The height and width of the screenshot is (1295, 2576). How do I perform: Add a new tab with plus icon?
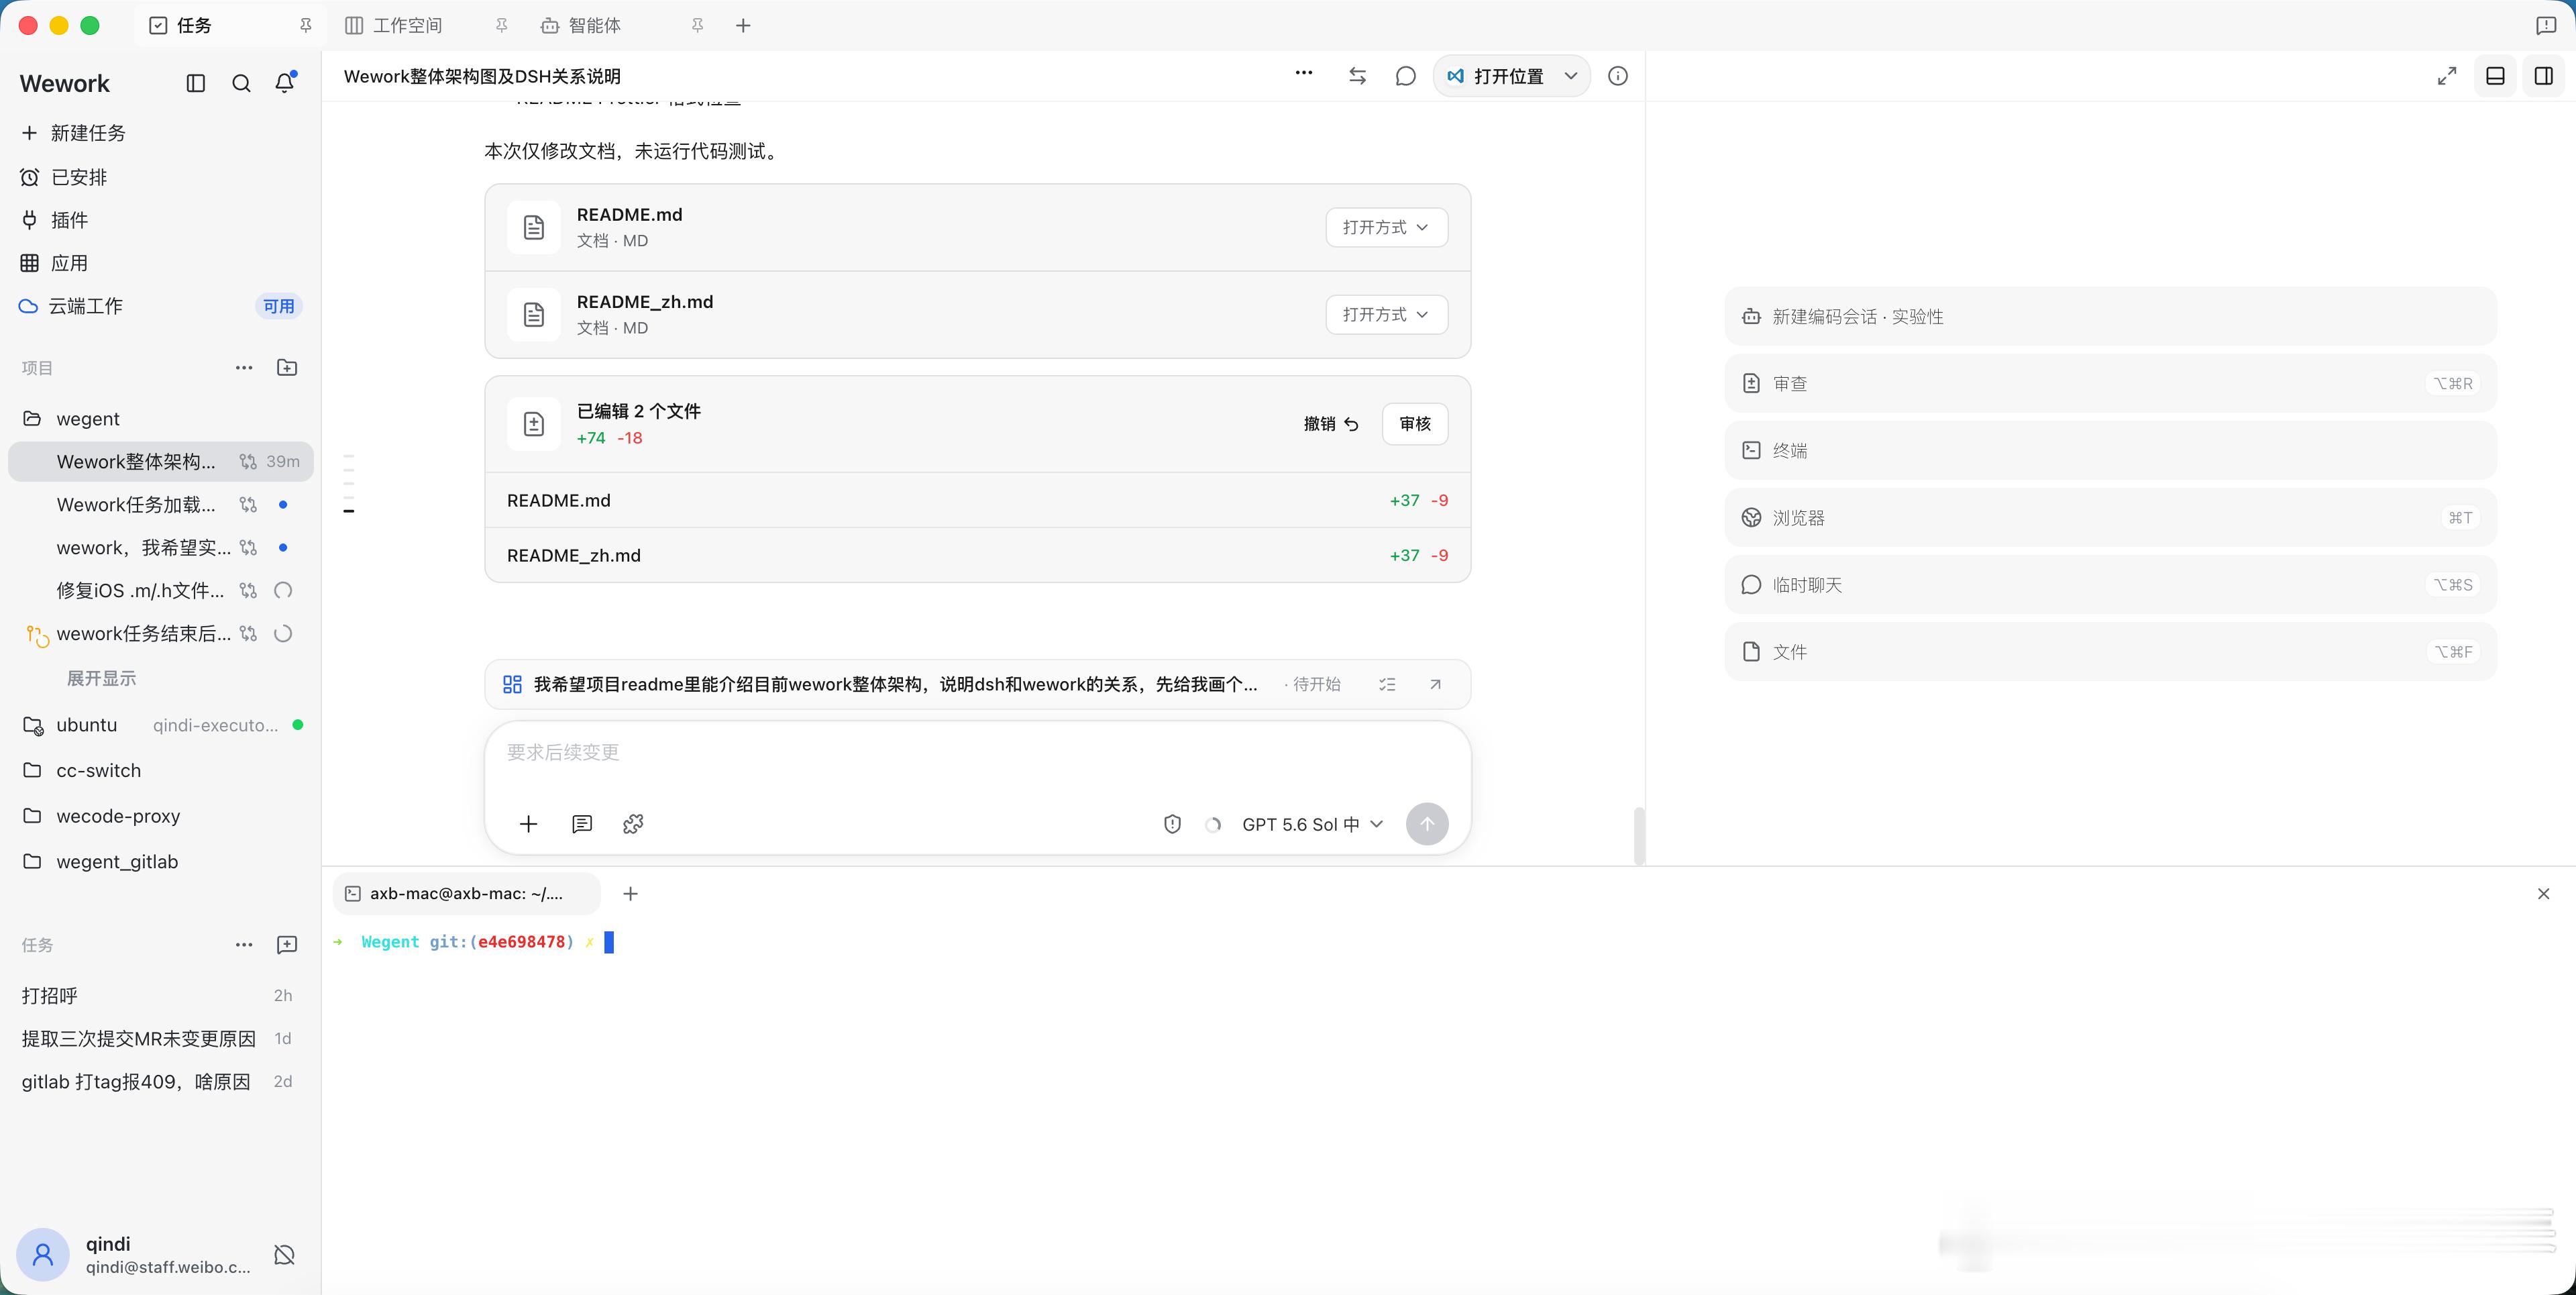[743, 26]
